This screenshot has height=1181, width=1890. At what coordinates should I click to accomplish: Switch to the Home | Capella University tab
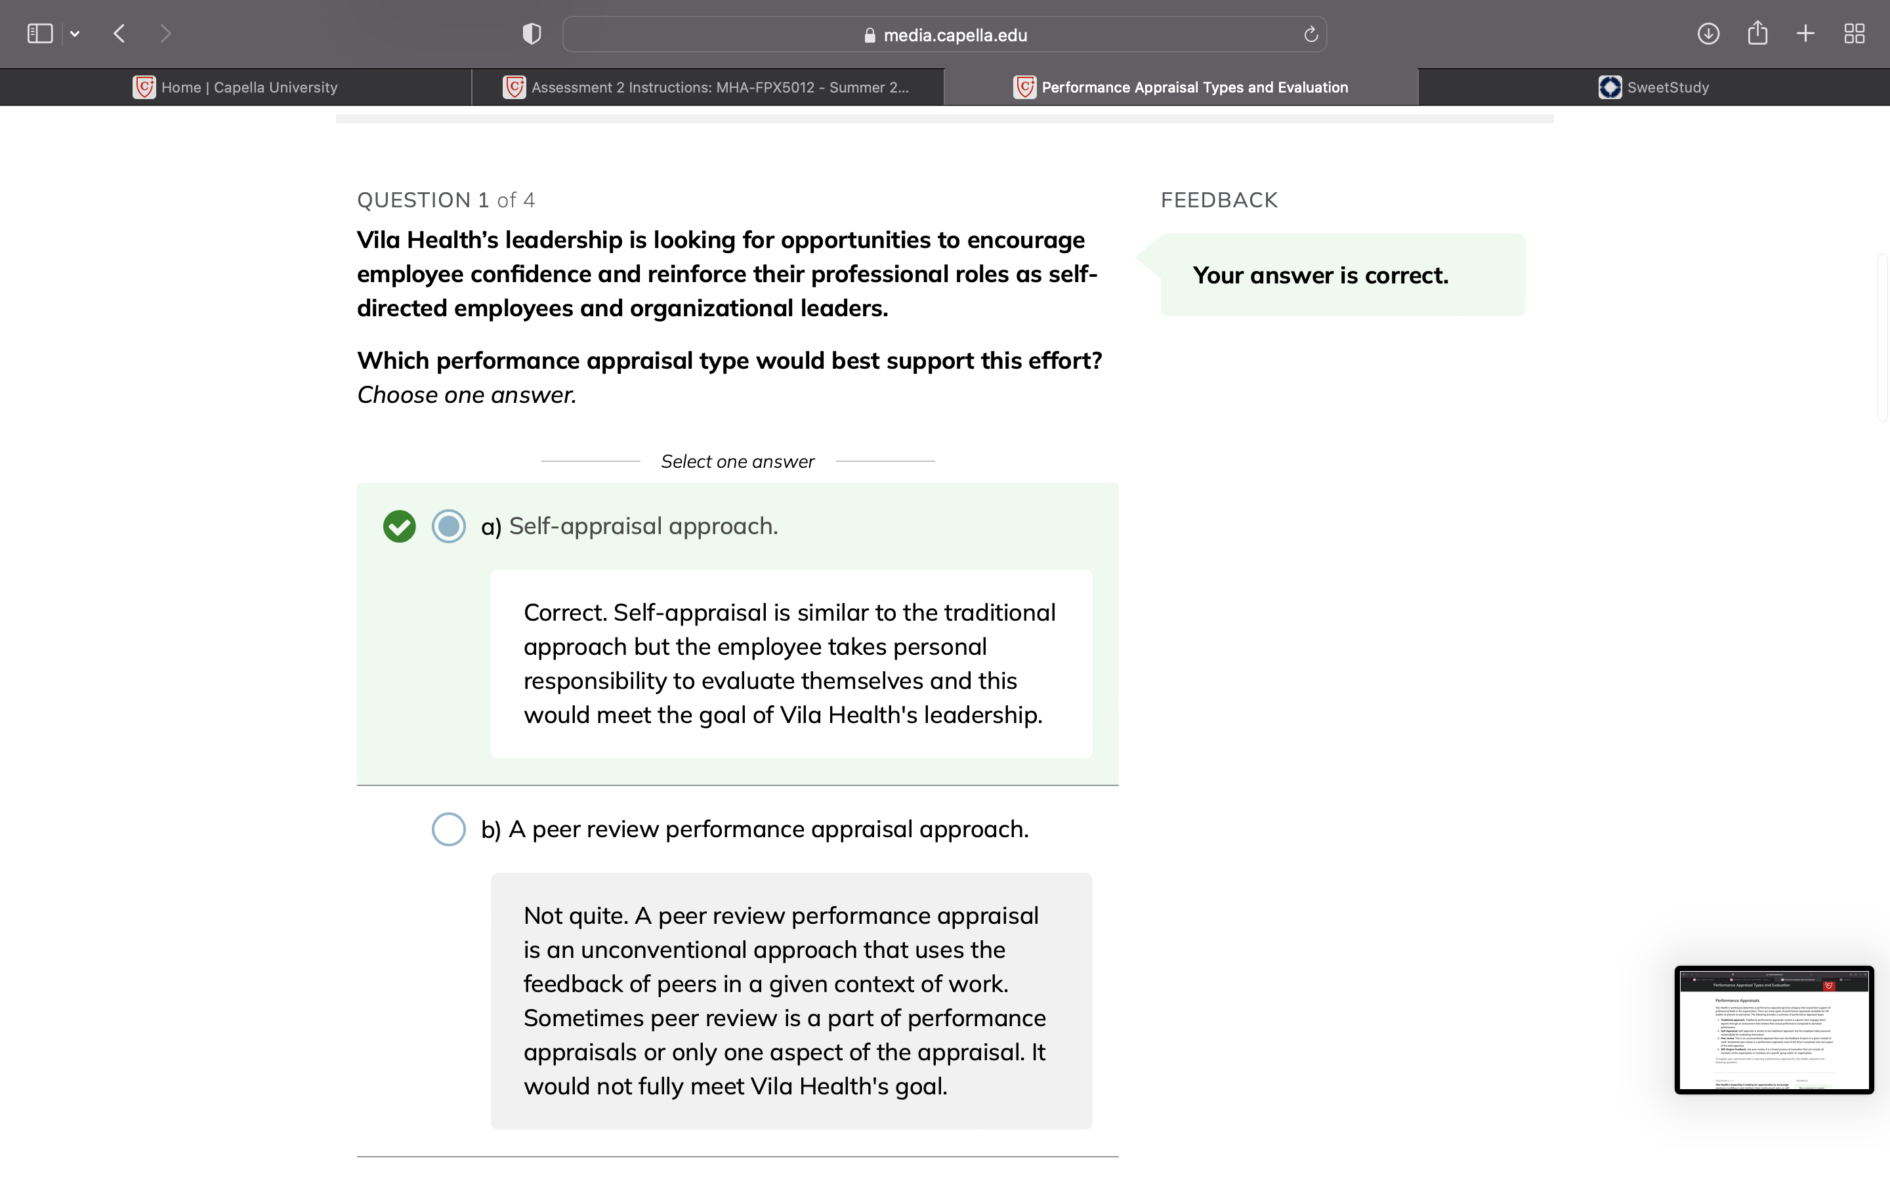pyautogui.click(x=236, y=87)
